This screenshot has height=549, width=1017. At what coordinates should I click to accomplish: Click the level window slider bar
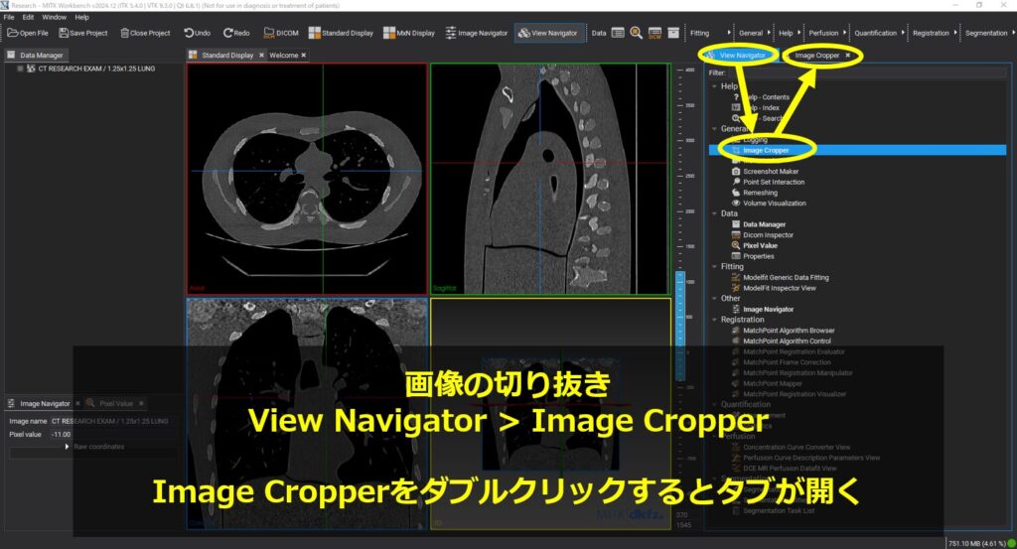(680, 326)
